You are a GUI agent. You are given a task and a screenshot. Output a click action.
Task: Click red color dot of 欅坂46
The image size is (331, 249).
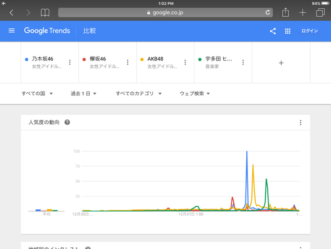pyautogui.click(x=84, y=60)
